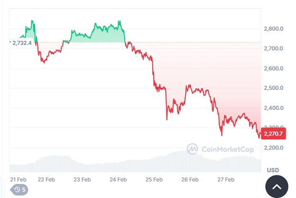Image resolution: width=296 pixels, height=198 pixels.
Task: Select the 24 Feb date label
Action: pyautogui.click(x=118, y=180)
